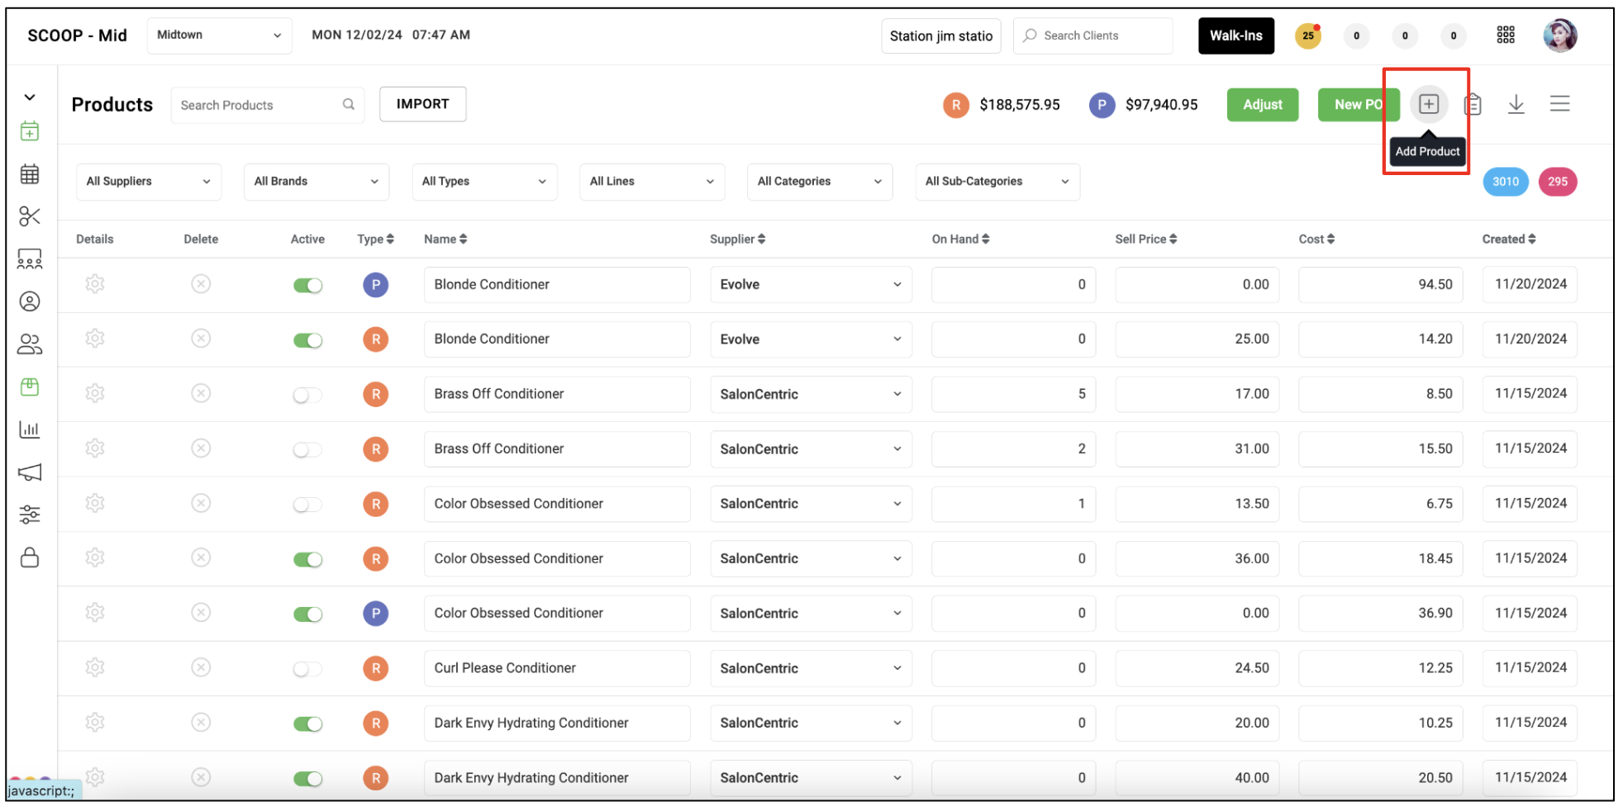Open the All Categories dropdown
Image resolution: width=1623 pixels, height=811 pixels.
pos(819,182)
